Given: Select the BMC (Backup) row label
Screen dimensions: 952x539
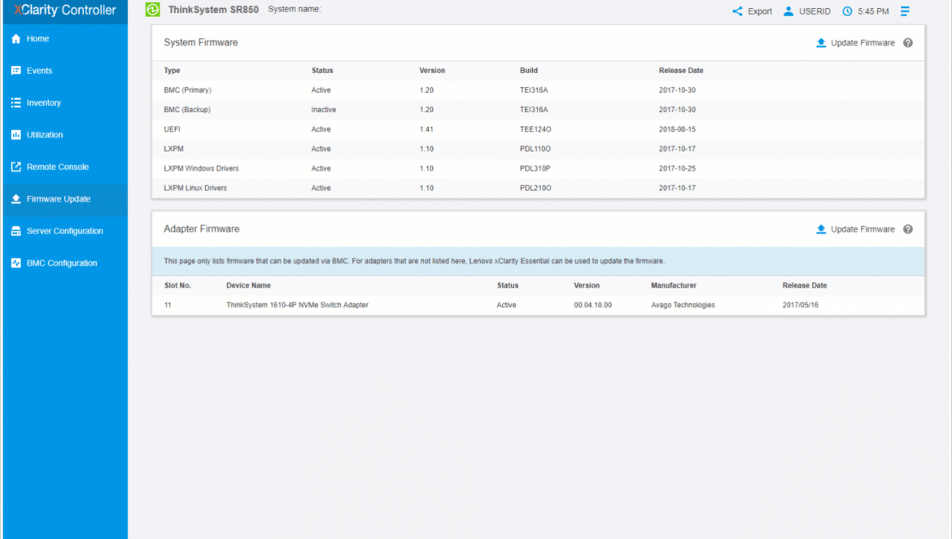Looking at the screenshot, I should coord(187,110).
